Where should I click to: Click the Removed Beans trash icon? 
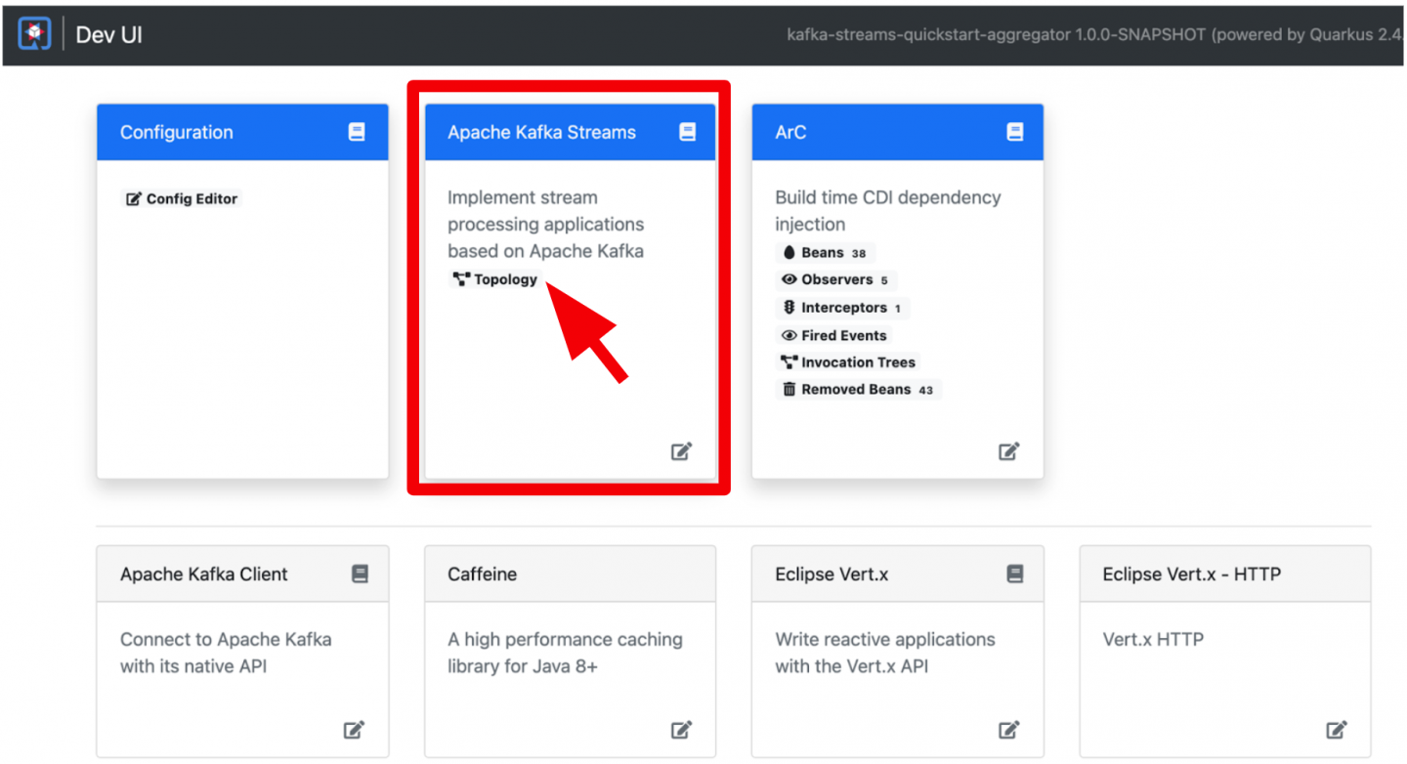click(789, 389)
